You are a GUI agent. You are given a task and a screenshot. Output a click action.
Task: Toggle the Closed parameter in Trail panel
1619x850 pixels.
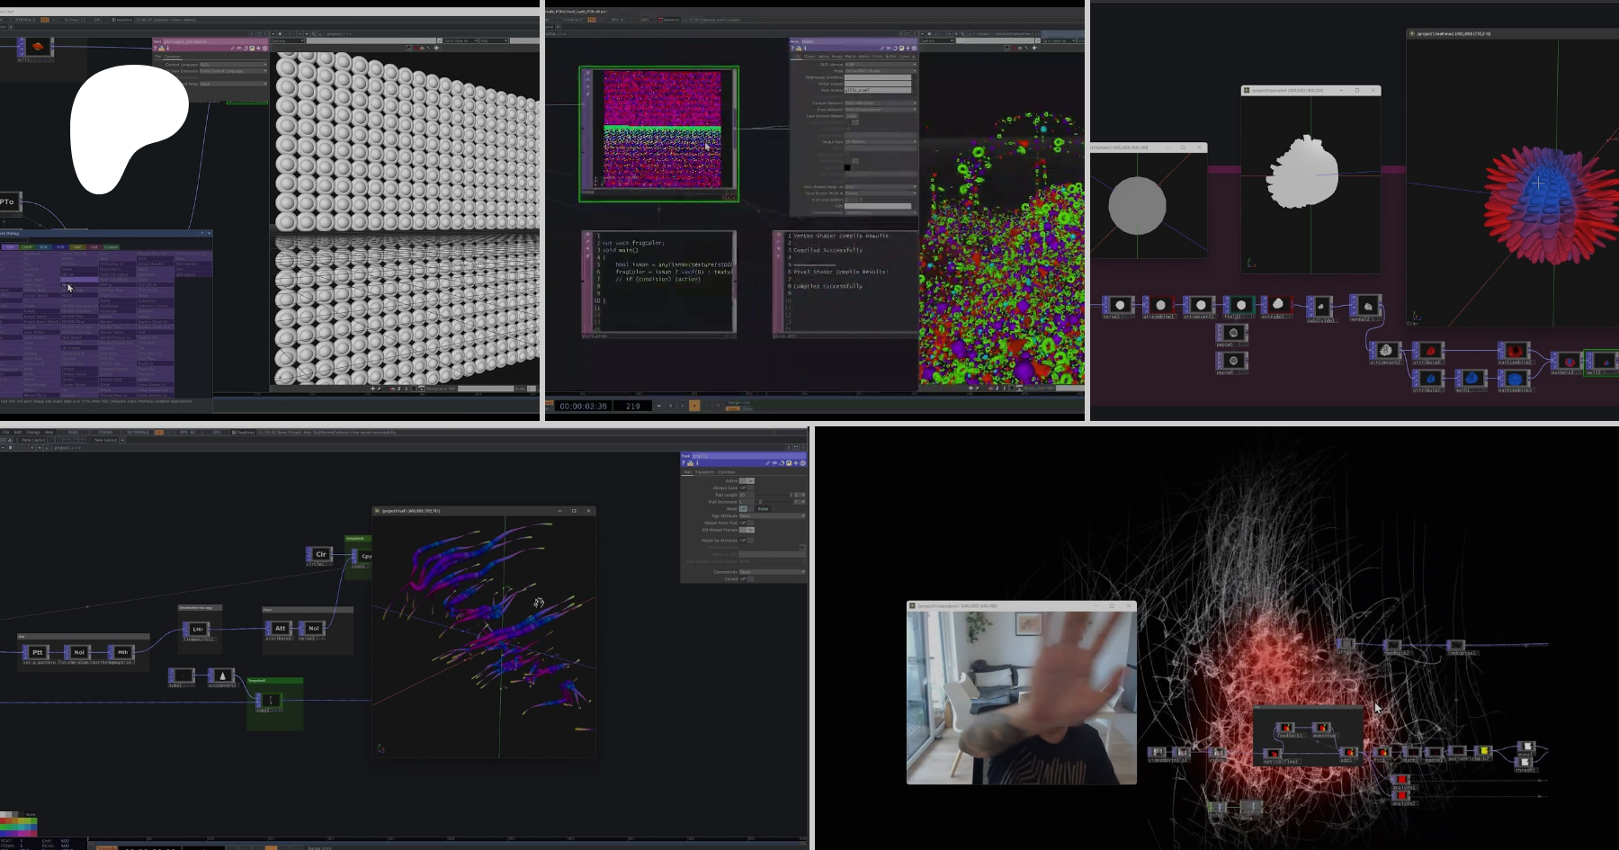coord(747,579)
